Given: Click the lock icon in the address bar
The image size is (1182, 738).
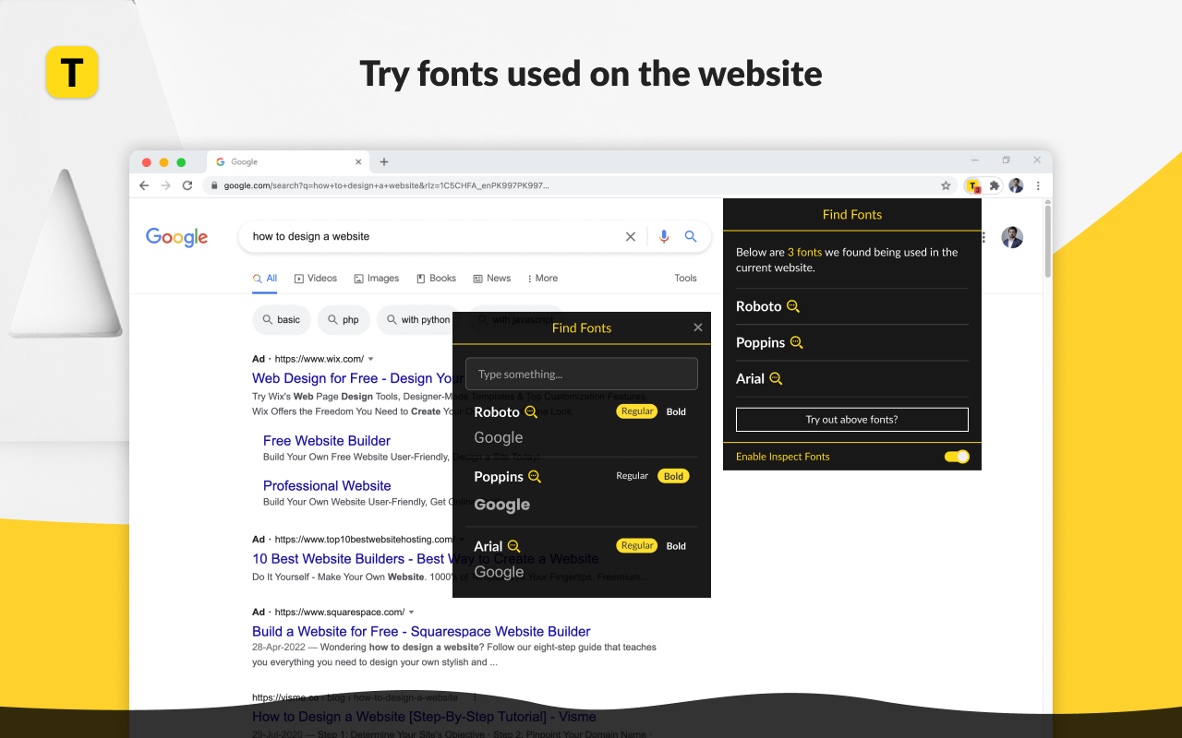Looking at the screenshot, I should click(x=214, y=185).
